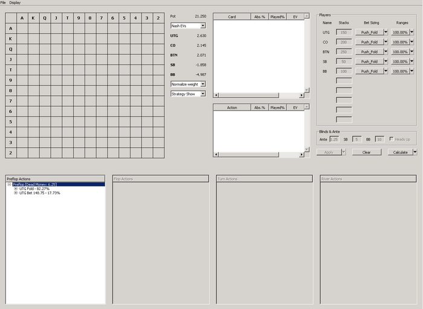The image size is (423, 309).
Task: Click SB Push_Fold bet sizing button
Action: pyautogui.click(x=369, y=62)
